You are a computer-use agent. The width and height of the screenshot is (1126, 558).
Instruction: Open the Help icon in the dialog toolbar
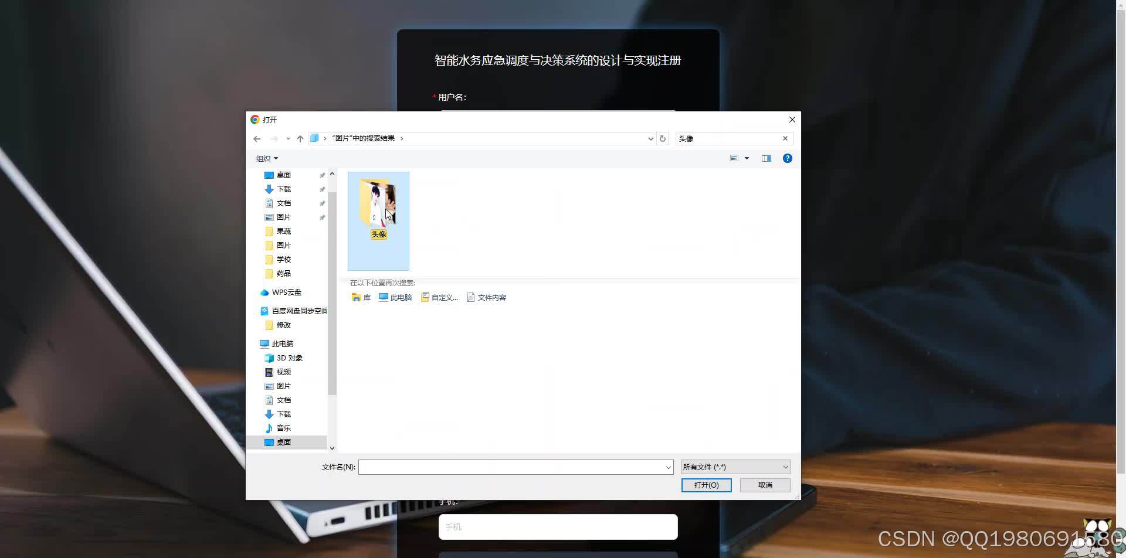787,158
